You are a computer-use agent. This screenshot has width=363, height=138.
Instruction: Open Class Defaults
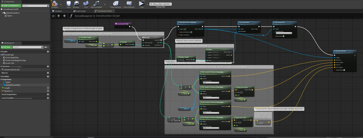(129, 4)
